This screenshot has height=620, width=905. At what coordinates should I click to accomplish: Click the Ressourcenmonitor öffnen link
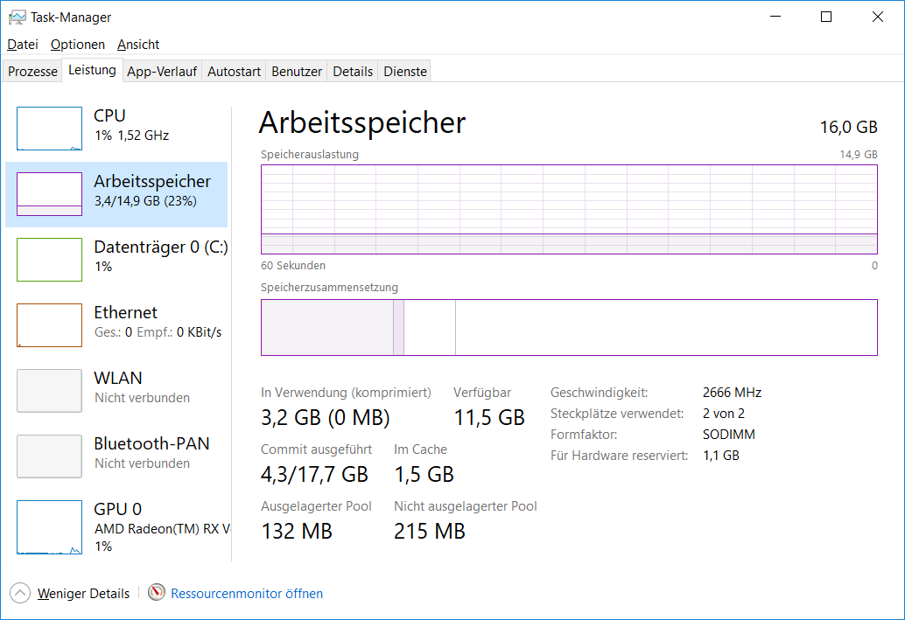click(247, 593)
